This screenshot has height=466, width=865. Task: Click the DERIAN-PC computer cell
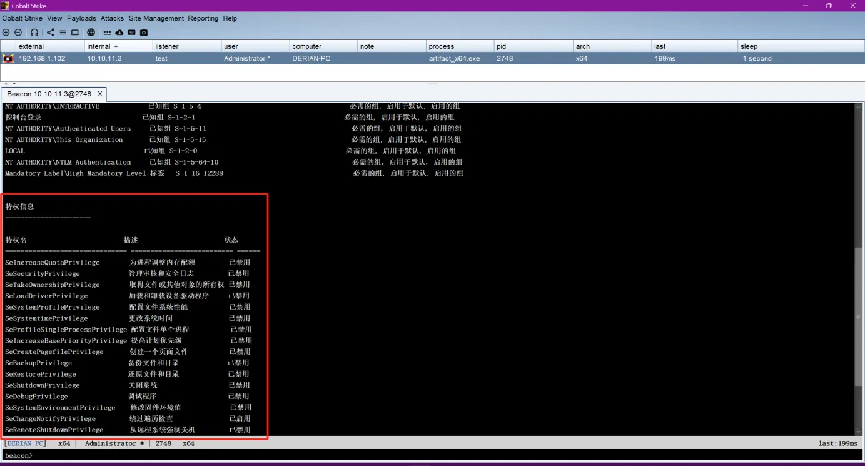coord(311,58)
